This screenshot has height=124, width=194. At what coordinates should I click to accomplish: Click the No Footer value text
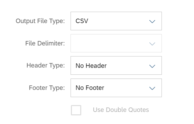(90, 88)
